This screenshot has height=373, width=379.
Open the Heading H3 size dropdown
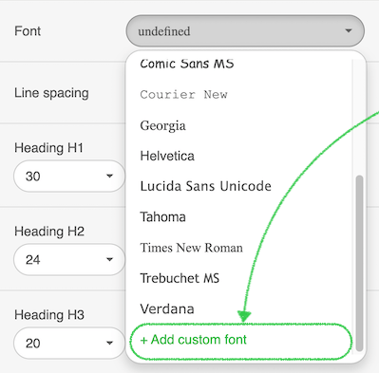tap(69, 343)
